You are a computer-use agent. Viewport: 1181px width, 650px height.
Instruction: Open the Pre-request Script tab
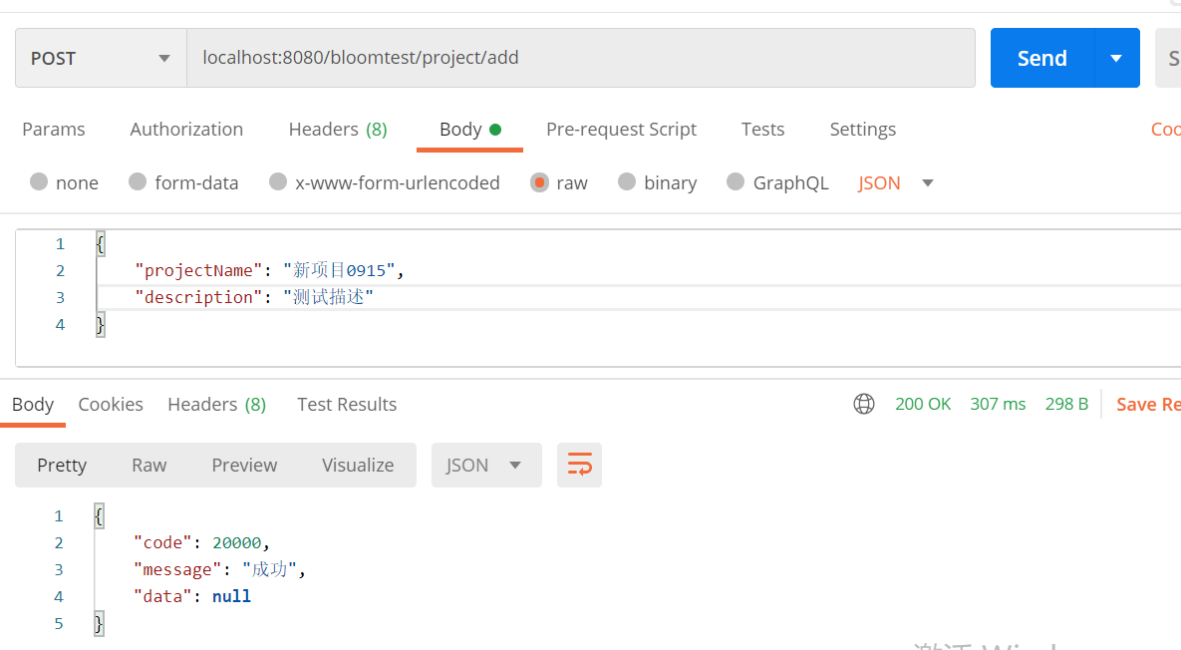[x=621, y=129]
